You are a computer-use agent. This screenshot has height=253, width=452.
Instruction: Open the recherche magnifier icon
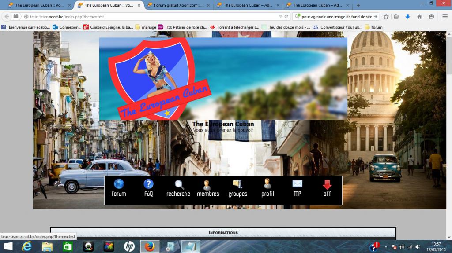[x=179, y=184]
